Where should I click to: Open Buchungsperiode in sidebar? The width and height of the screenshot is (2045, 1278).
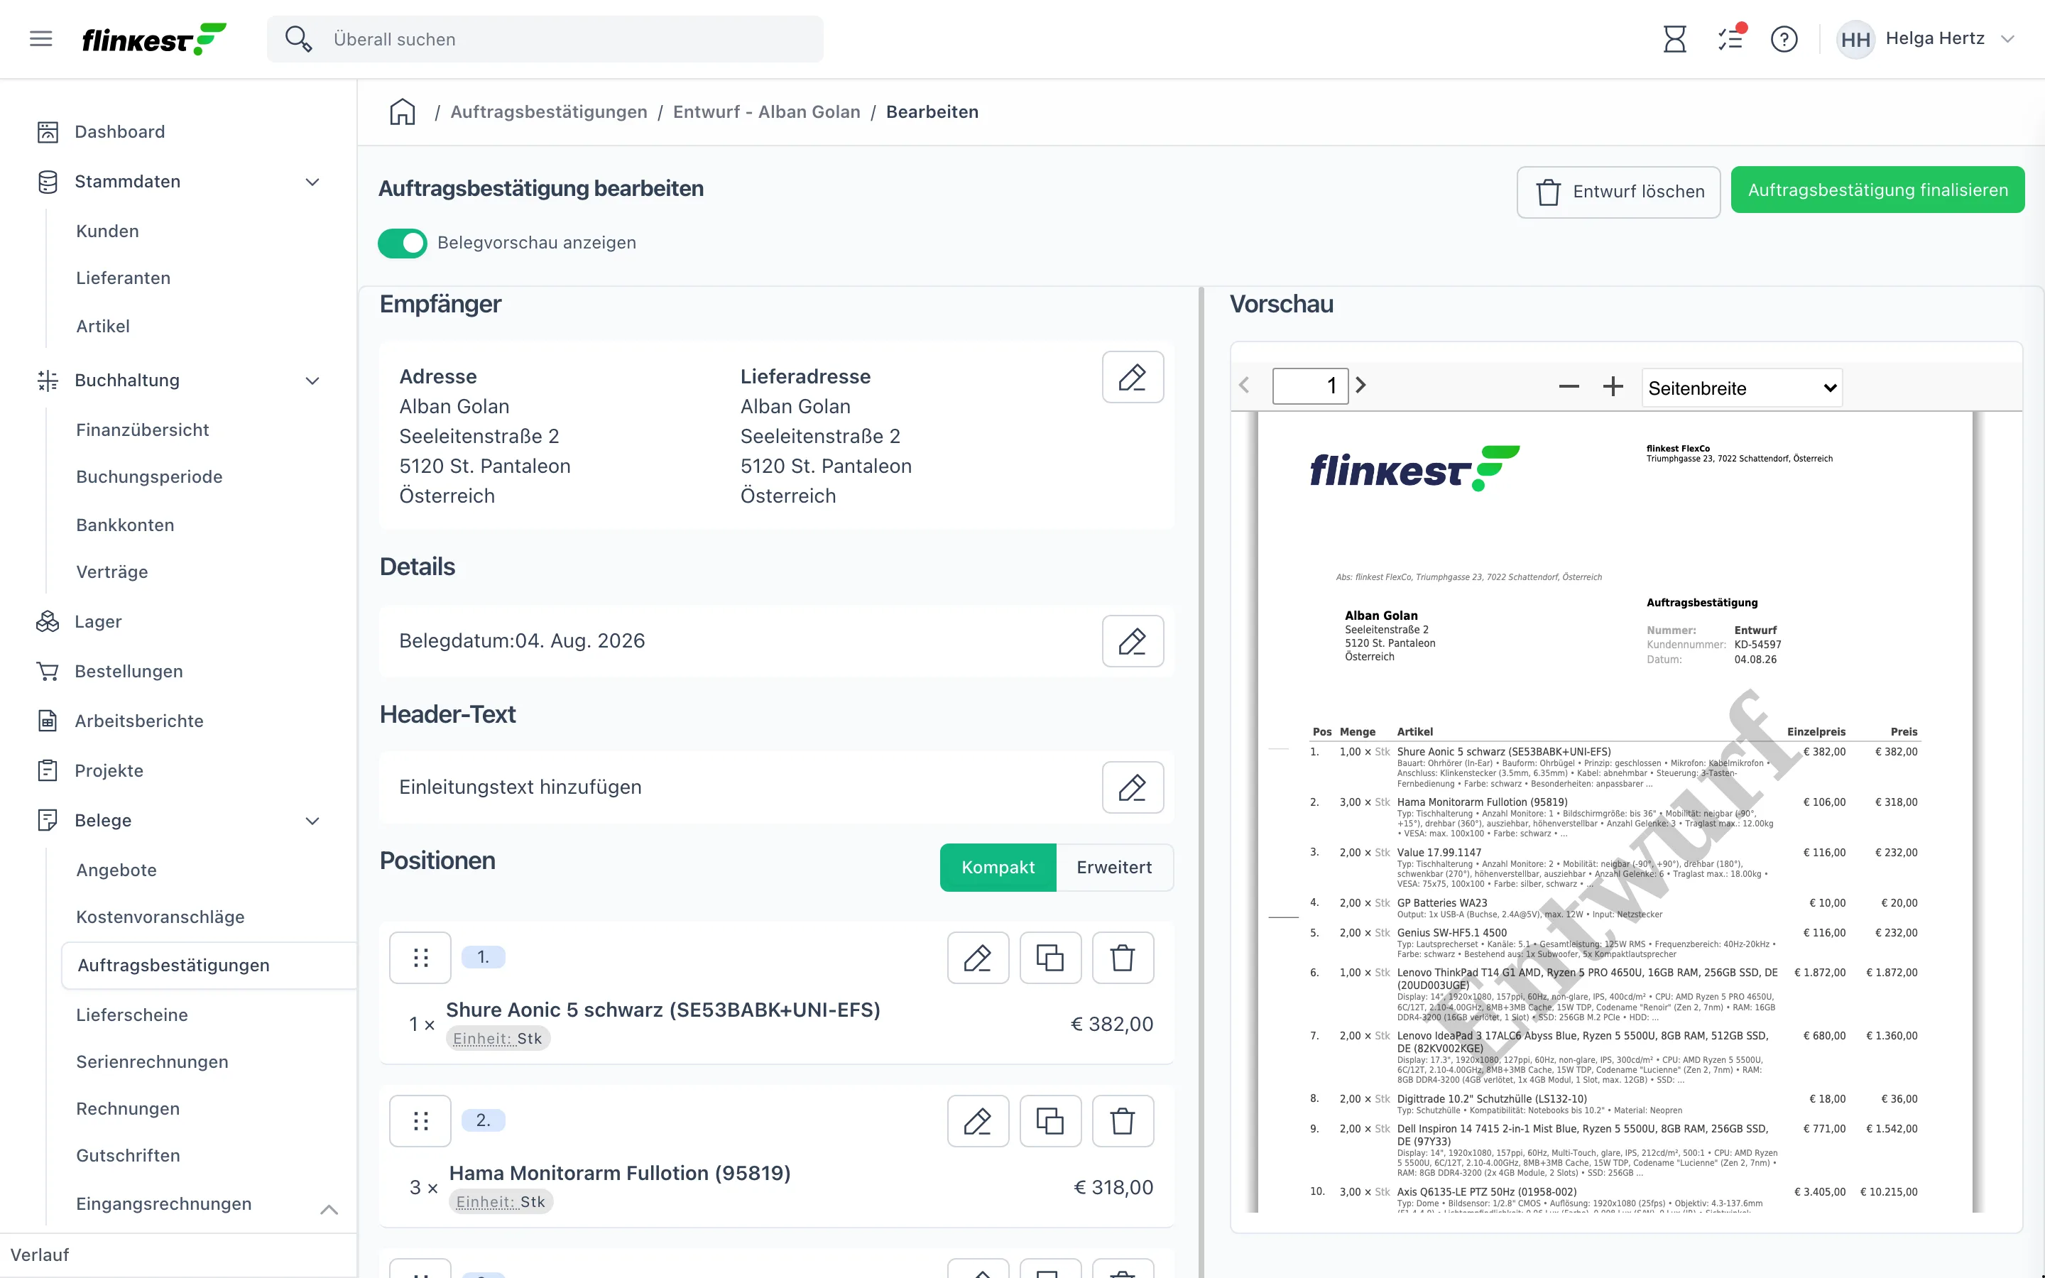click(x=150, y=476)
